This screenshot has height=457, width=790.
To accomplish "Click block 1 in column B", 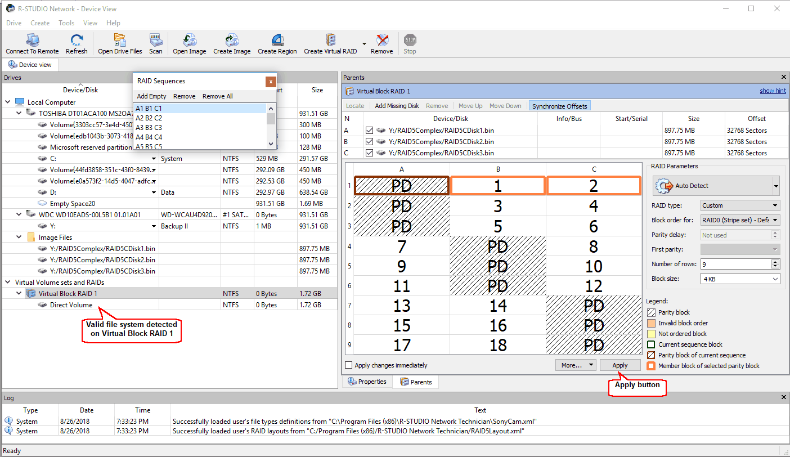I will (498, 186).
